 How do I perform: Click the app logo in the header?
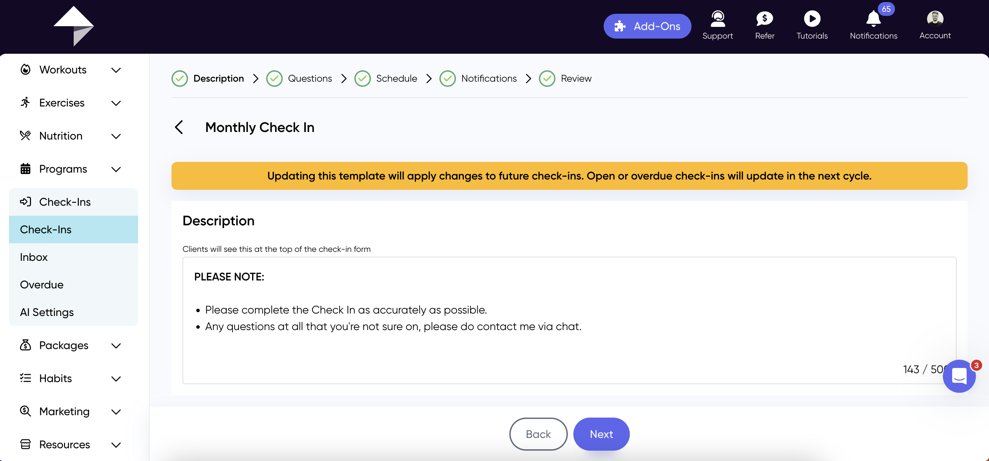pos(73,26)
